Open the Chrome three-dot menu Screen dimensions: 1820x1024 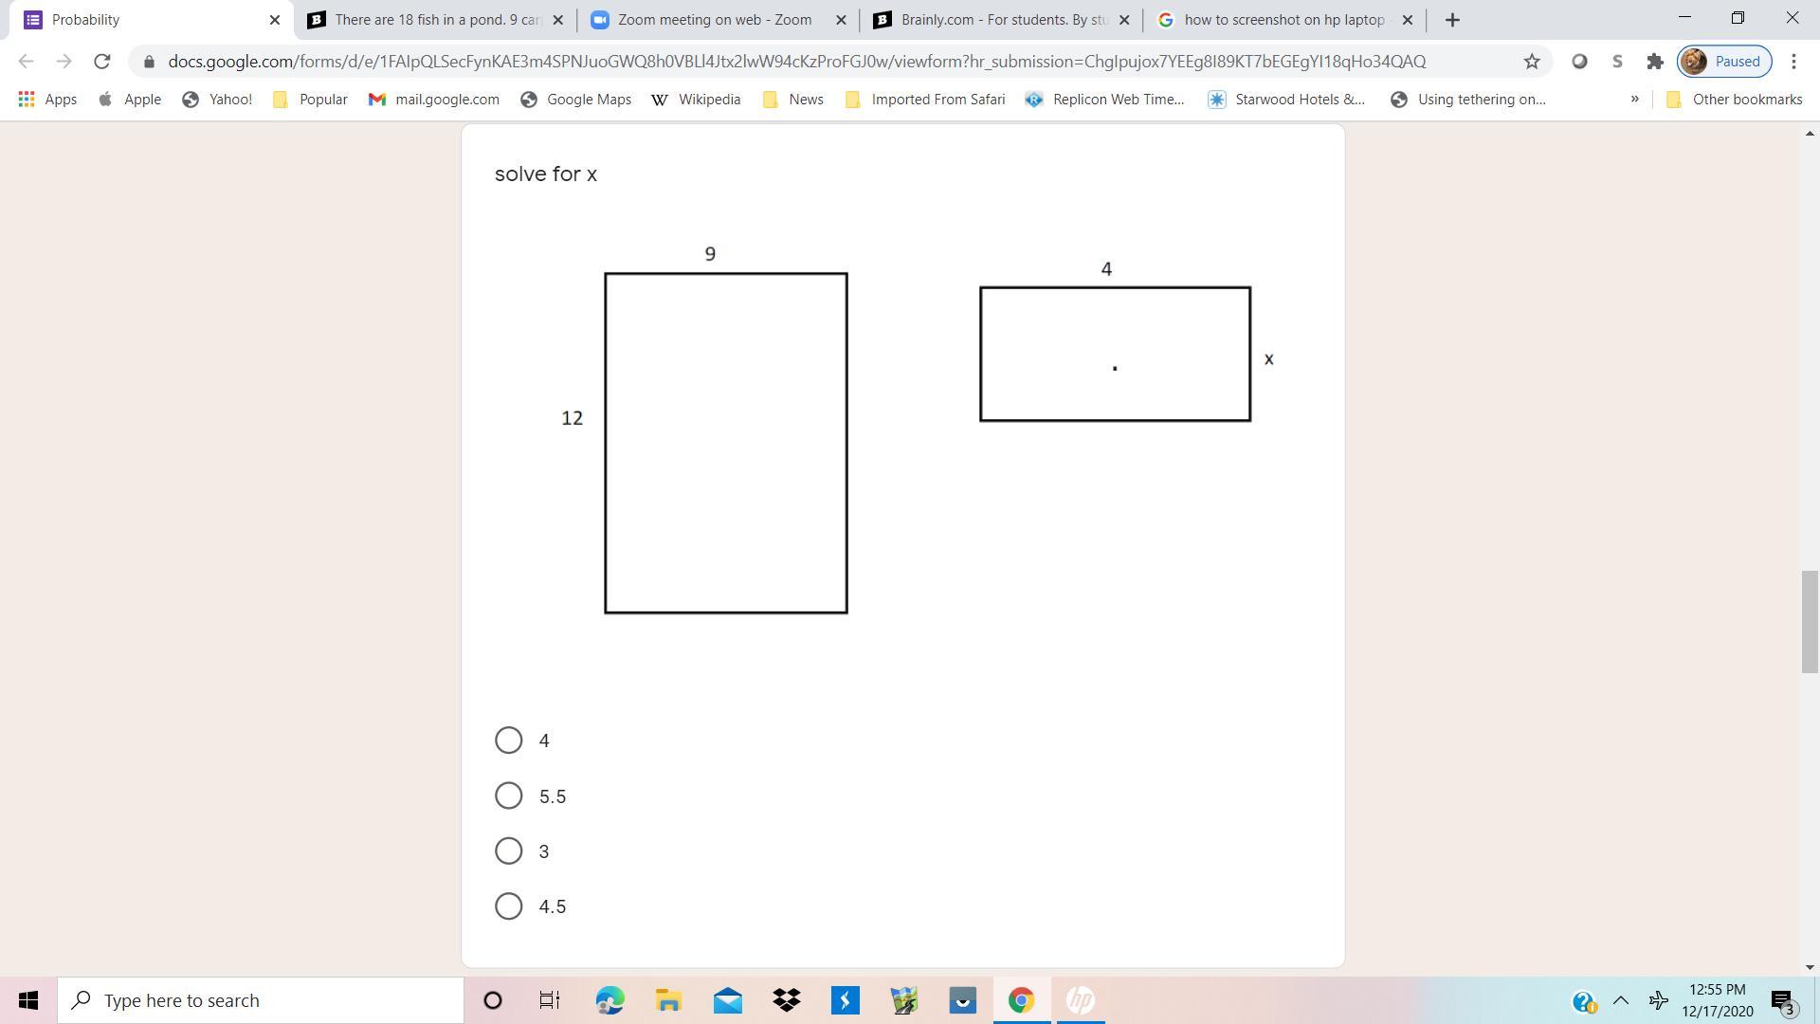click(1793, 62)
